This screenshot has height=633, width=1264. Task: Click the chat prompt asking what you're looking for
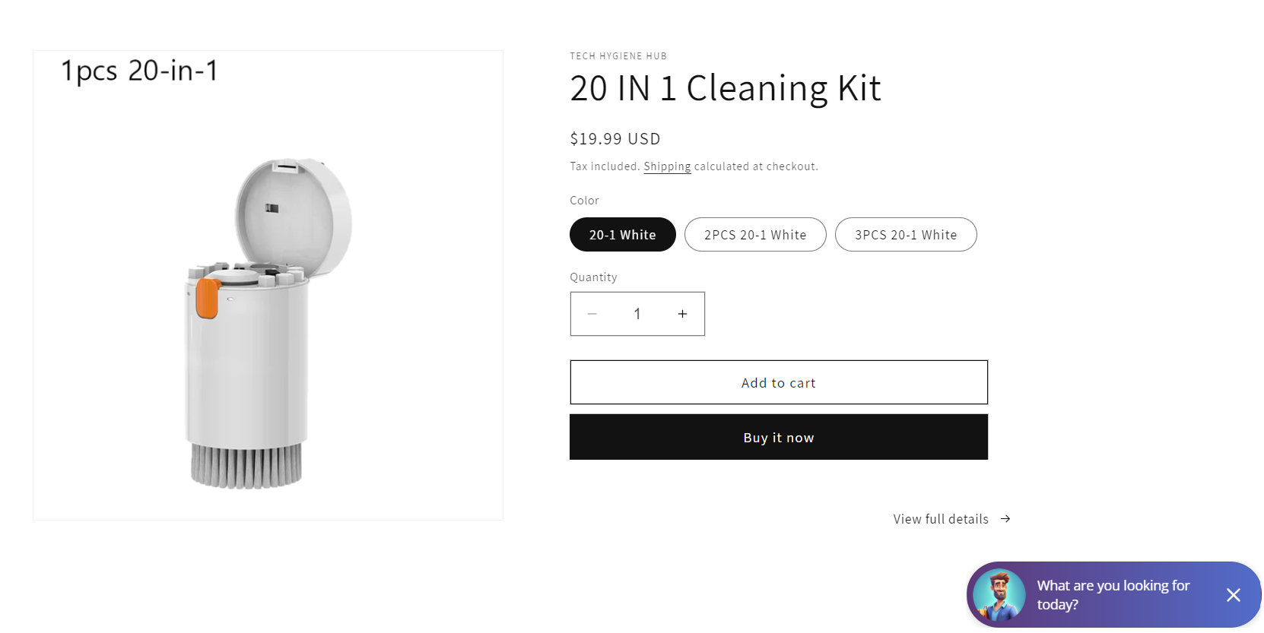tap(1113, 595)
